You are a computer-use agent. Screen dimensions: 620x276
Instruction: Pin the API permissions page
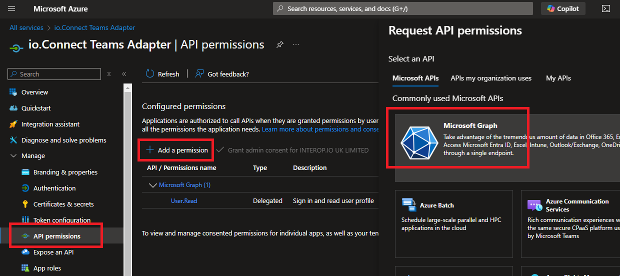click(x=280, y=45)
